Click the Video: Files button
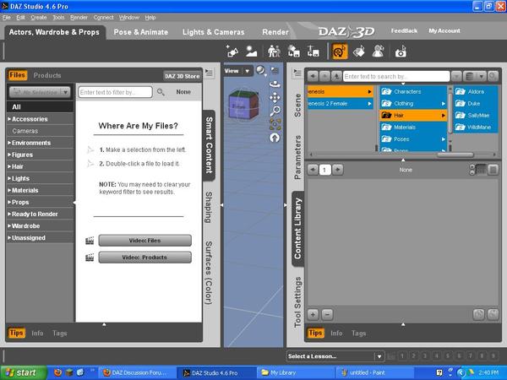Screen dimensions: 507x380 [x=144, y=241]
